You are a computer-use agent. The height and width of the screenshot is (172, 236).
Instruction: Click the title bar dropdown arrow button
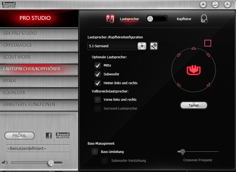pos(203,4)
